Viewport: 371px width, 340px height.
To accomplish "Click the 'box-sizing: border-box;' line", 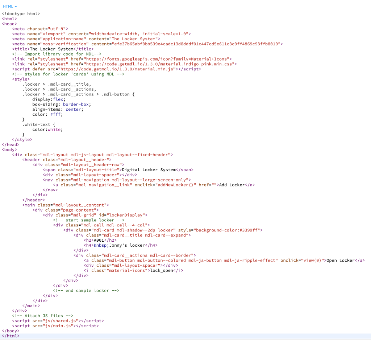I will coord(62,104).
